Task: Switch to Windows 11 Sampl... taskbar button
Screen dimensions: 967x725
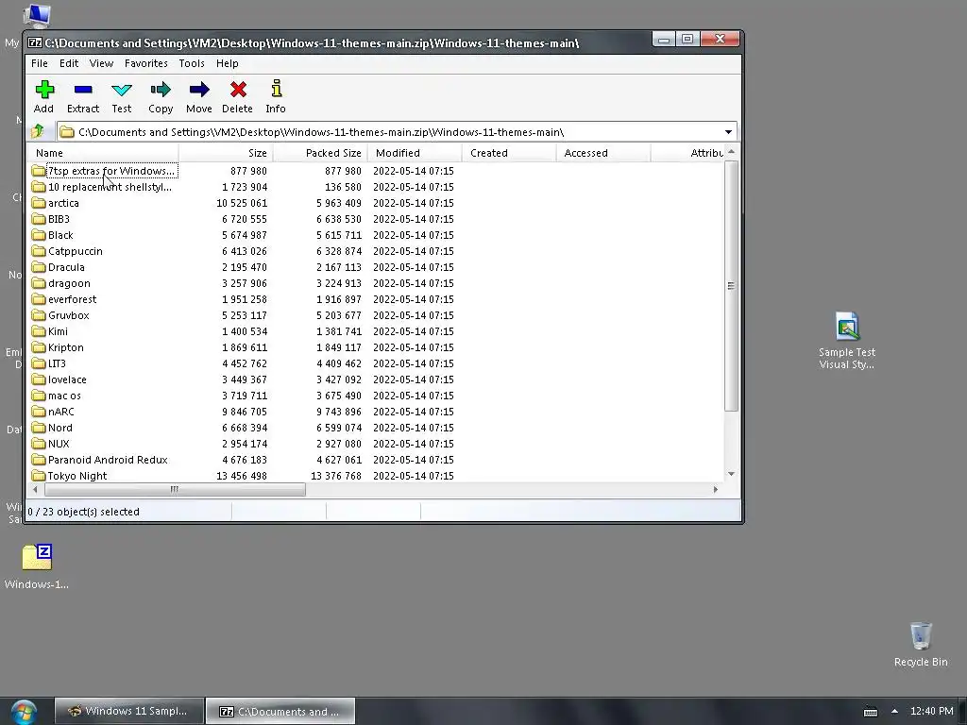Action: [128, 712]
